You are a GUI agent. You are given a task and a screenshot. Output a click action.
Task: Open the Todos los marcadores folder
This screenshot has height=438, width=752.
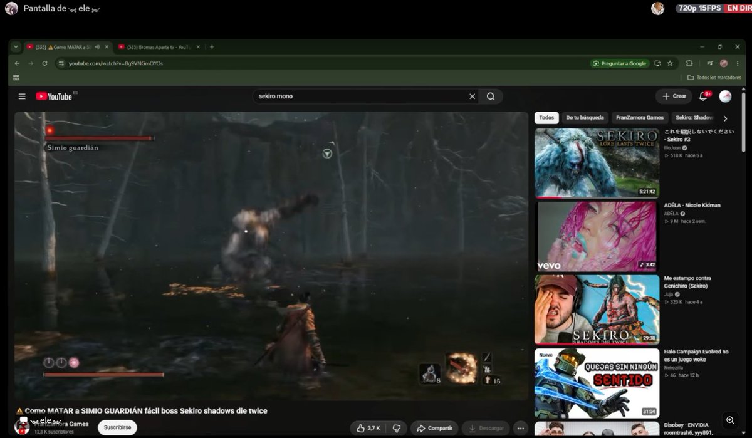[x=714, y=78]
